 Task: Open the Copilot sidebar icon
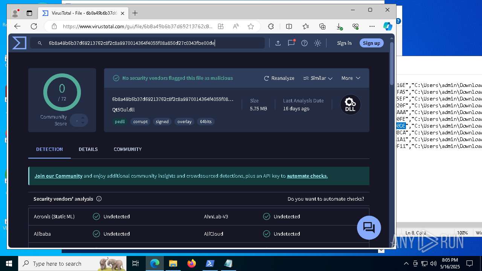pos(387,26)
